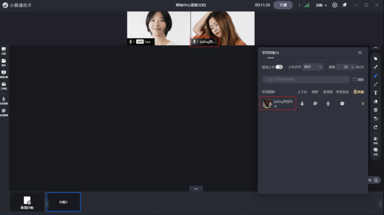384x215 pixels.
Task: Select the pointer/cursor tool in right toolbar
Action: pos(376,59)
